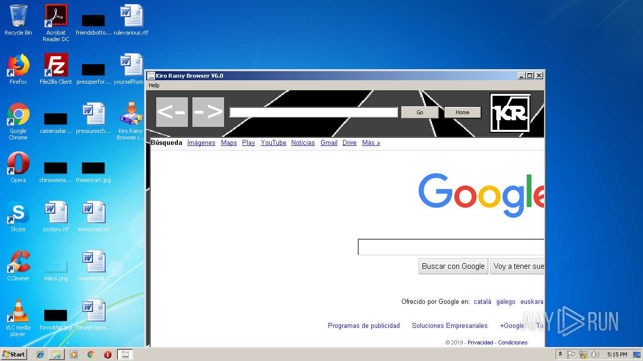The width and height of the screenshot is (643, 361).
Task: Open the Noticias link
Action: coord(303,143)
